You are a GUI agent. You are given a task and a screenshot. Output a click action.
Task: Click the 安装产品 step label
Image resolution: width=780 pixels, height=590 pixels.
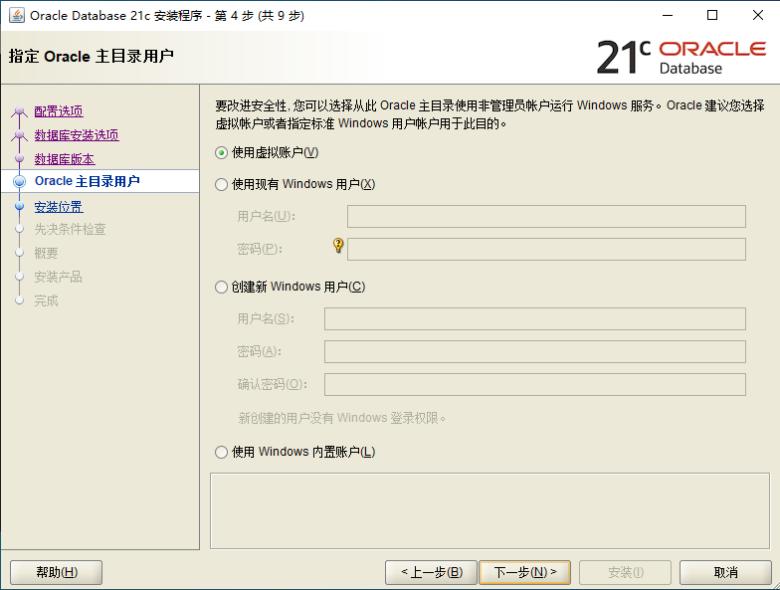coord(58,277)
